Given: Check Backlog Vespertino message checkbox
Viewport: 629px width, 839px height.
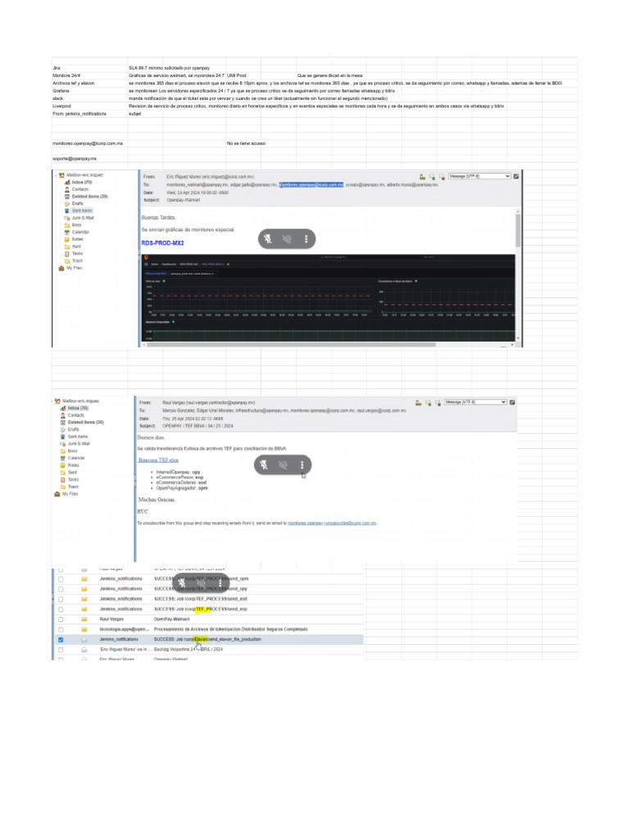Looking at the screenshot, I should (x=61, y=650).
